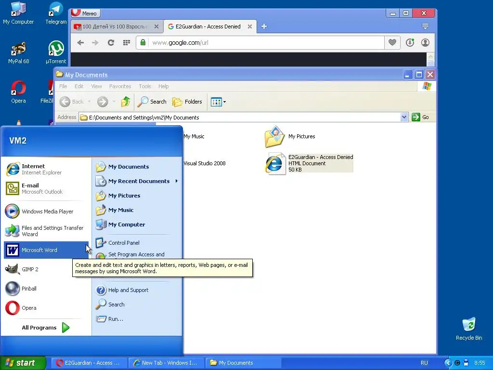The height and width of the screenshot is (370, 493).
Task: Open Tools menu in My Documents
Action: [145, 86]
